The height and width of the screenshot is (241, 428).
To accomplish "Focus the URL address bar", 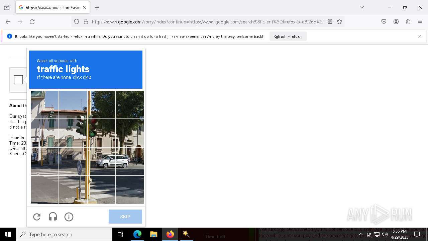I will pos(207,22).
